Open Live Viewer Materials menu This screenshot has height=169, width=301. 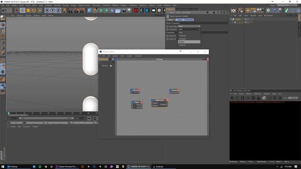click(x=257, y=94)
